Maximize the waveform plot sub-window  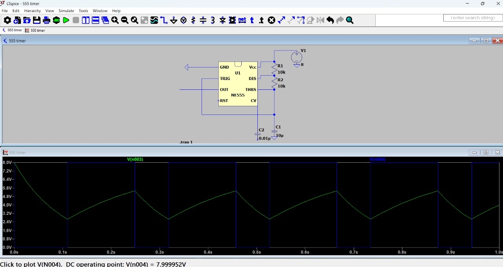coord(486,153)
